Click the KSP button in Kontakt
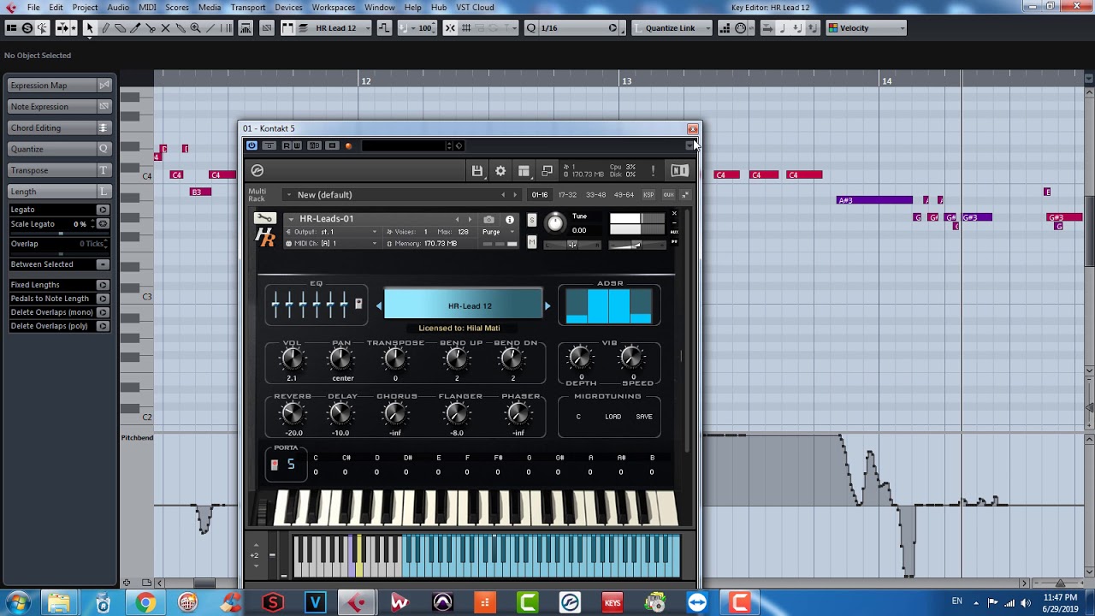This screenshot has width=1095, height=616. [x=648, y=195]
